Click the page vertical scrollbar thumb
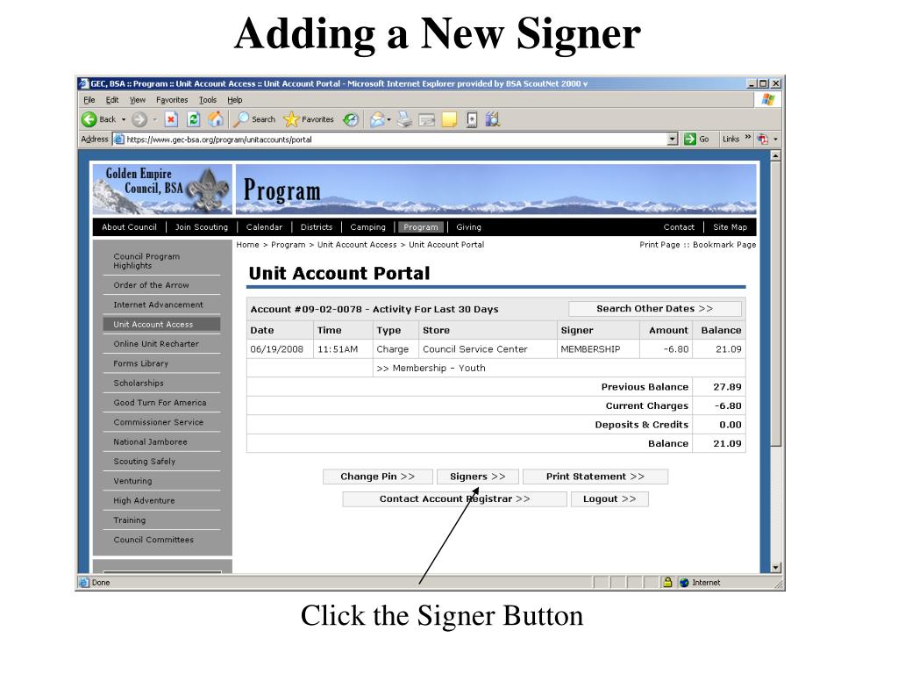The height and width of the screenshot is (674, 898). 775,304
